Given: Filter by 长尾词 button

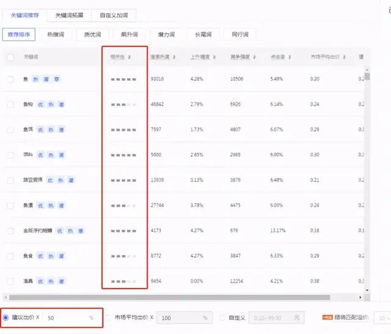Looking at the screenshot, I should tap(203, 34).
